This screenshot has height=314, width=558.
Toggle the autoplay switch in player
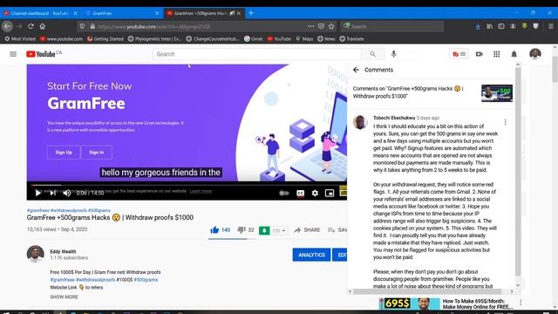[x=283, y=193]
